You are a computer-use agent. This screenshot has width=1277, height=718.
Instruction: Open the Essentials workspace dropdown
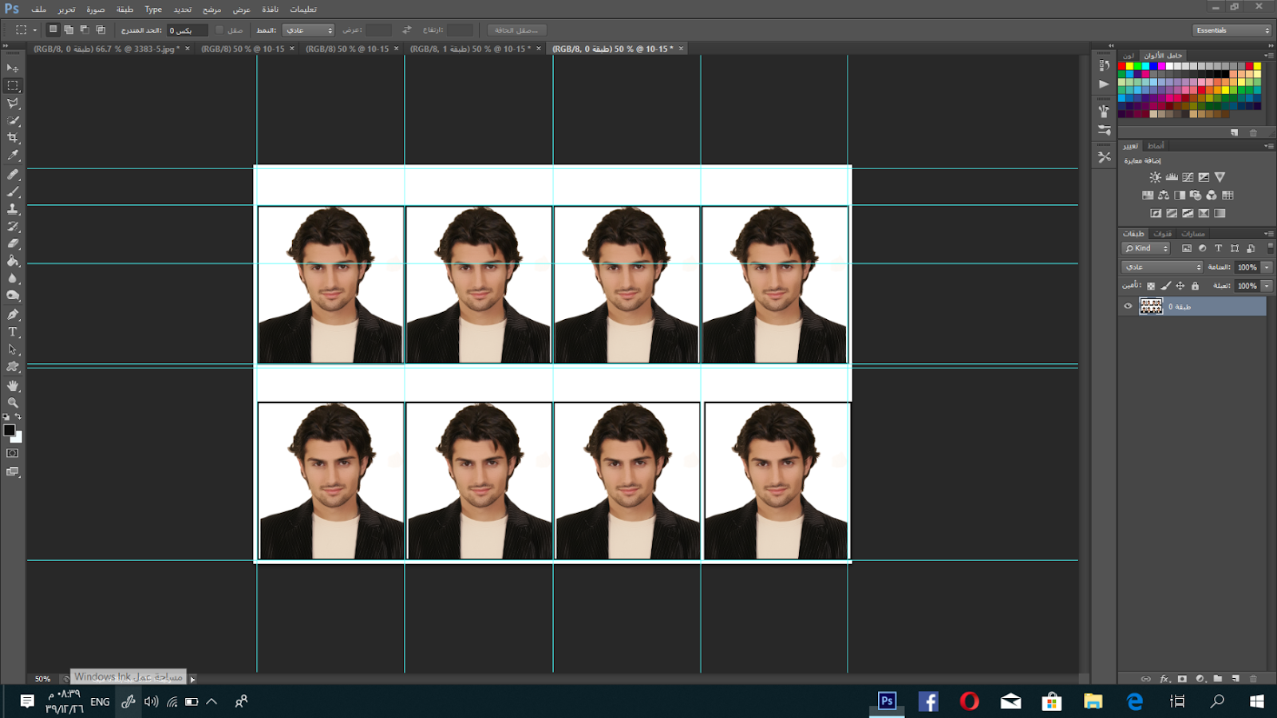coord(1232,30)
